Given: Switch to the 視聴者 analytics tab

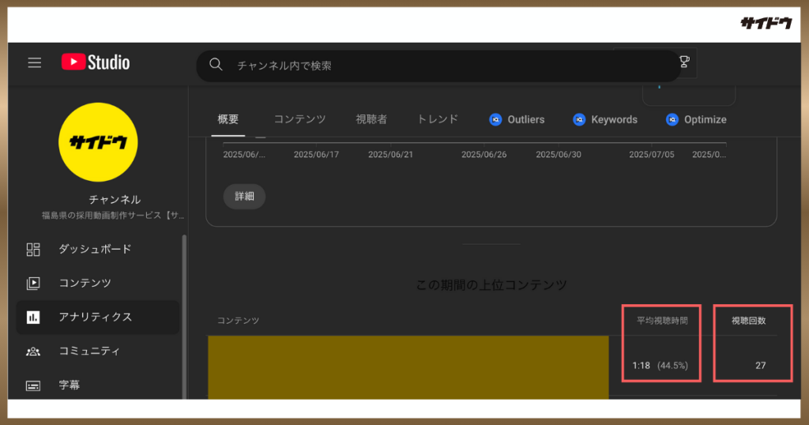Looking at the screenshot, I should click(371, 119).
